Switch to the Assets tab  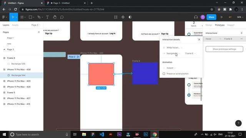15,25
